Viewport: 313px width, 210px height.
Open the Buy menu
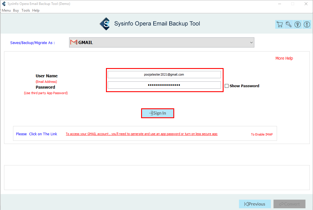pos(16,10)
